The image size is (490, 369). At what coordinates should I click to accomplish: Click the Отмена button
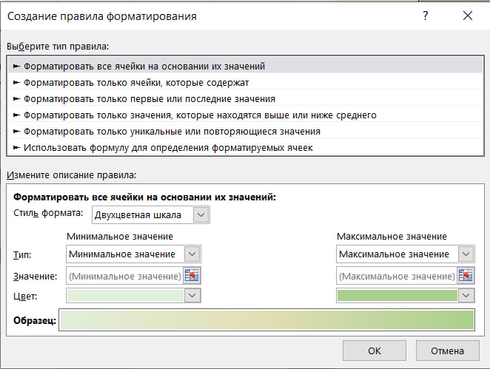[443, 351]
